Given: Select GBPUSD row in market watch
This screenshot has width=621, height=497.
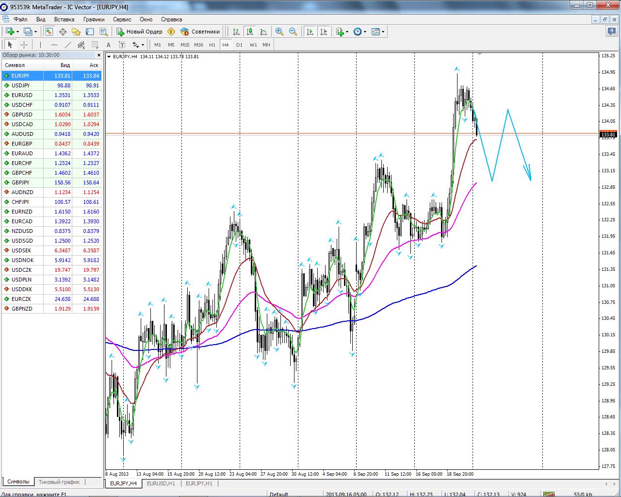Looking at the screenshot, I should (22, 115).
